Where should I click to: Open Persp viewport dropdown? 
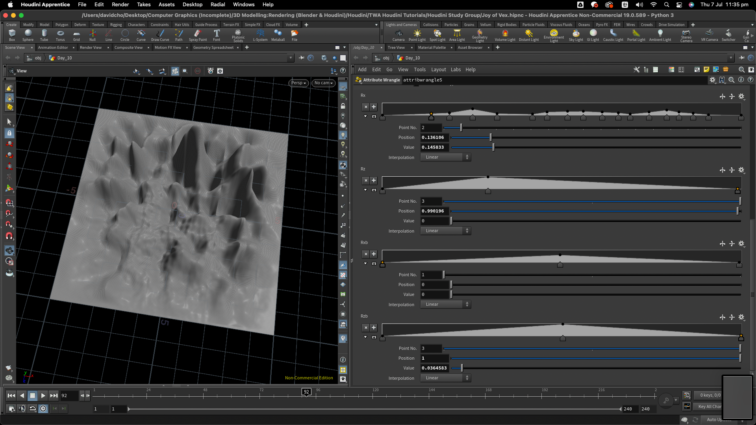298,83
